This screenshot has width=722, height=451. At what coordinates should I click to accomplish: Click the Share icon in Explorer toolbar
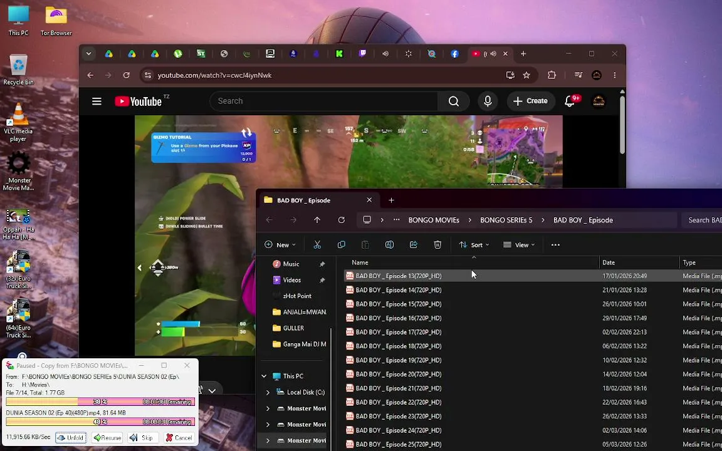(414, 245)
